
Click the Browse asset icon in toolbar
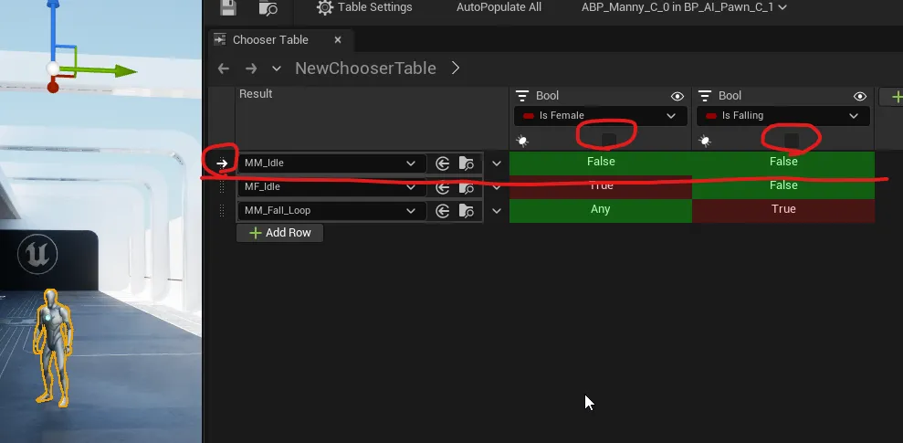pyautogui.click(x=268, y=7)
